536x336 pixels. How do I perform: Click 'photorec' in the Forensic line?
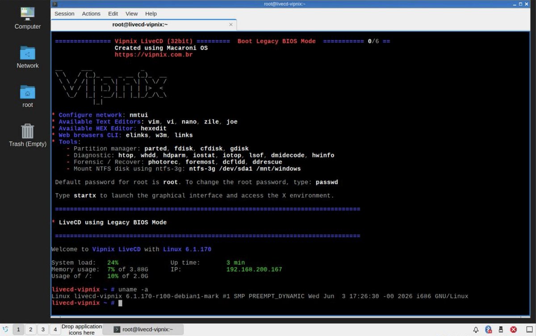click(x=163, y=162)
